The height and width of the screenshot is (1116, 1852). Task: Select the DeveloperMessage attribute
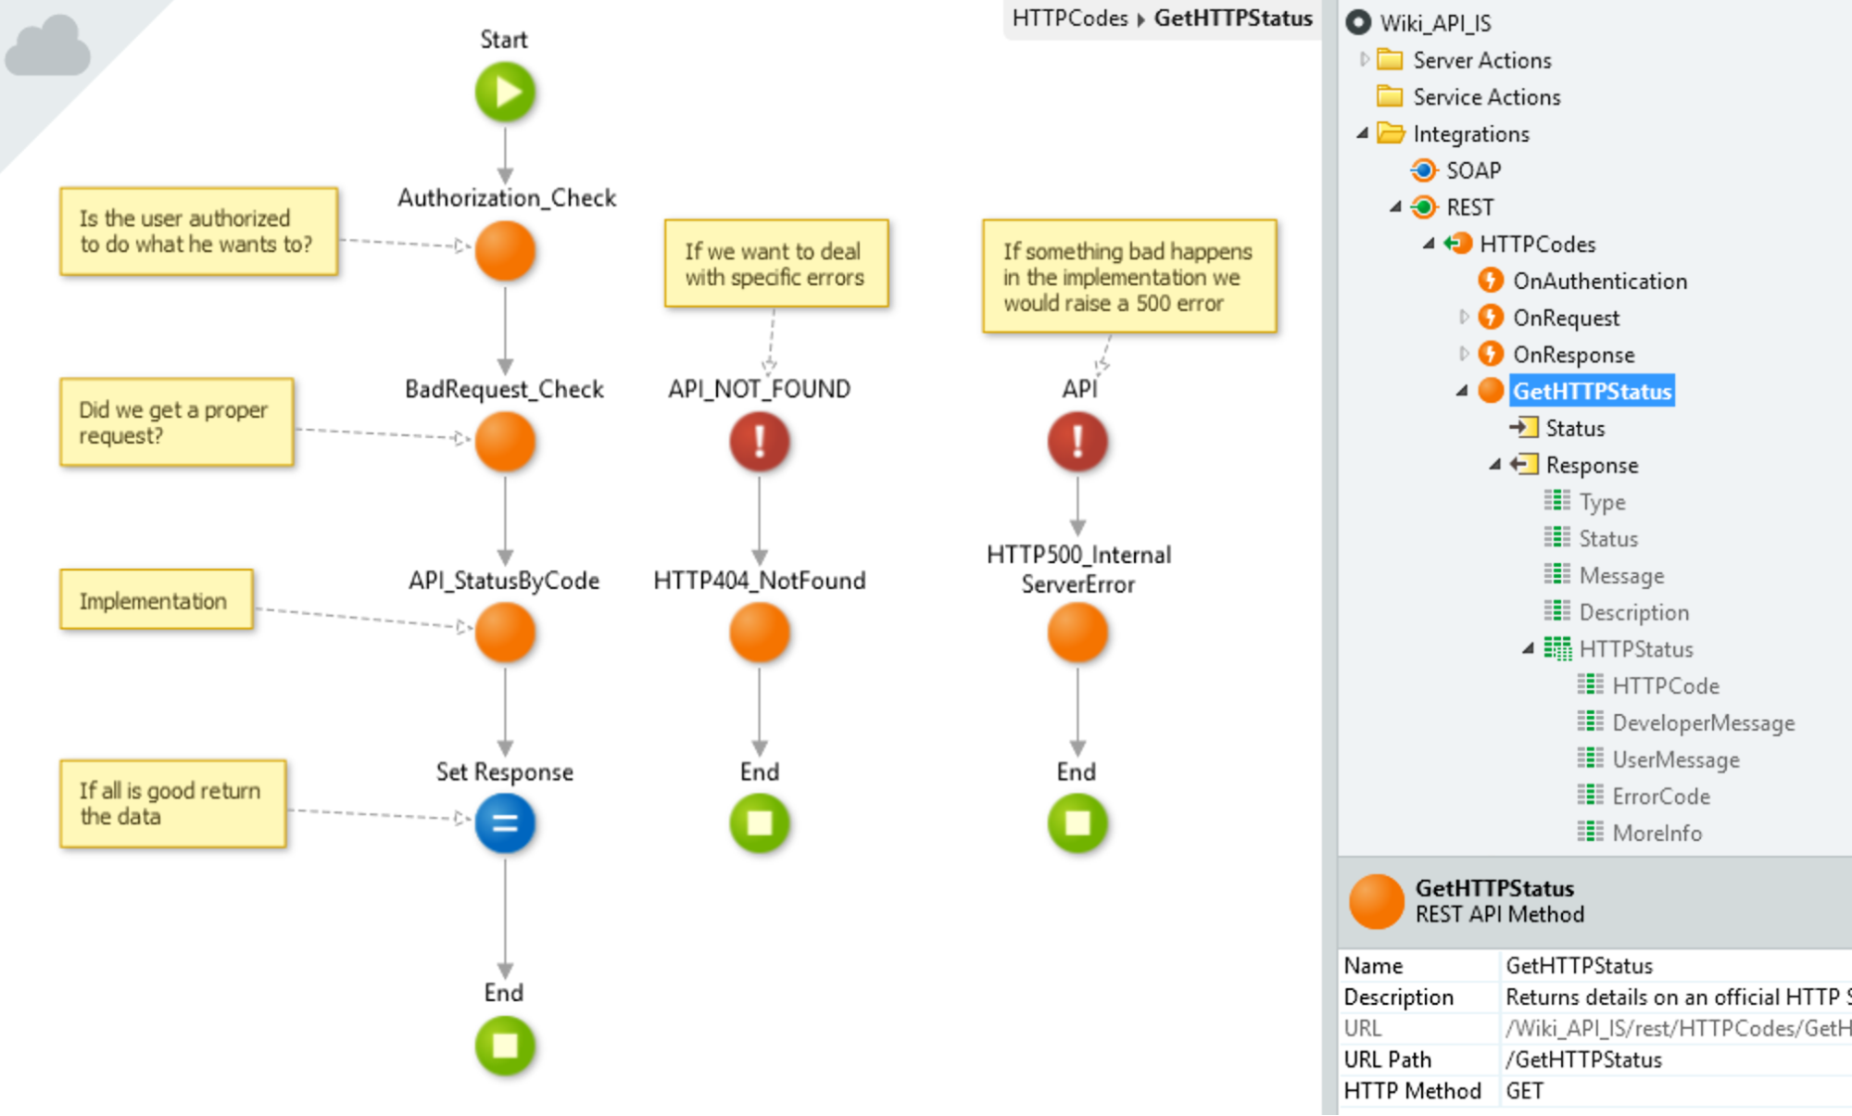tap(1686, 722)
